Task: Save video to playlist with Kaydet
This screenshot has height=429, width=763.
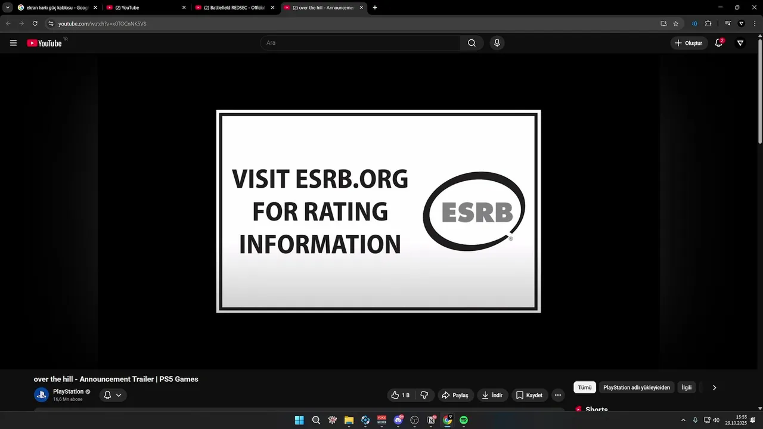Action: [x=529, y=395]
